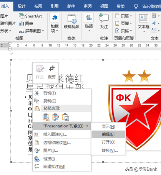Viewport: 161px width, 175px height.
Task: Expand the 链接 dropdown arrow below icon
Action: (x=89, y=31)
